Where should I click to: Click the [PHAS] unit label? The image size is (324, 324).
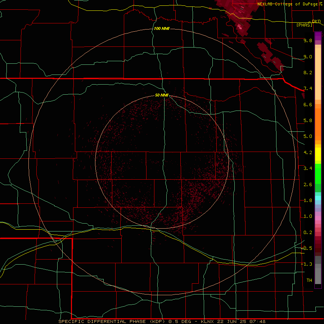[305, 25]
